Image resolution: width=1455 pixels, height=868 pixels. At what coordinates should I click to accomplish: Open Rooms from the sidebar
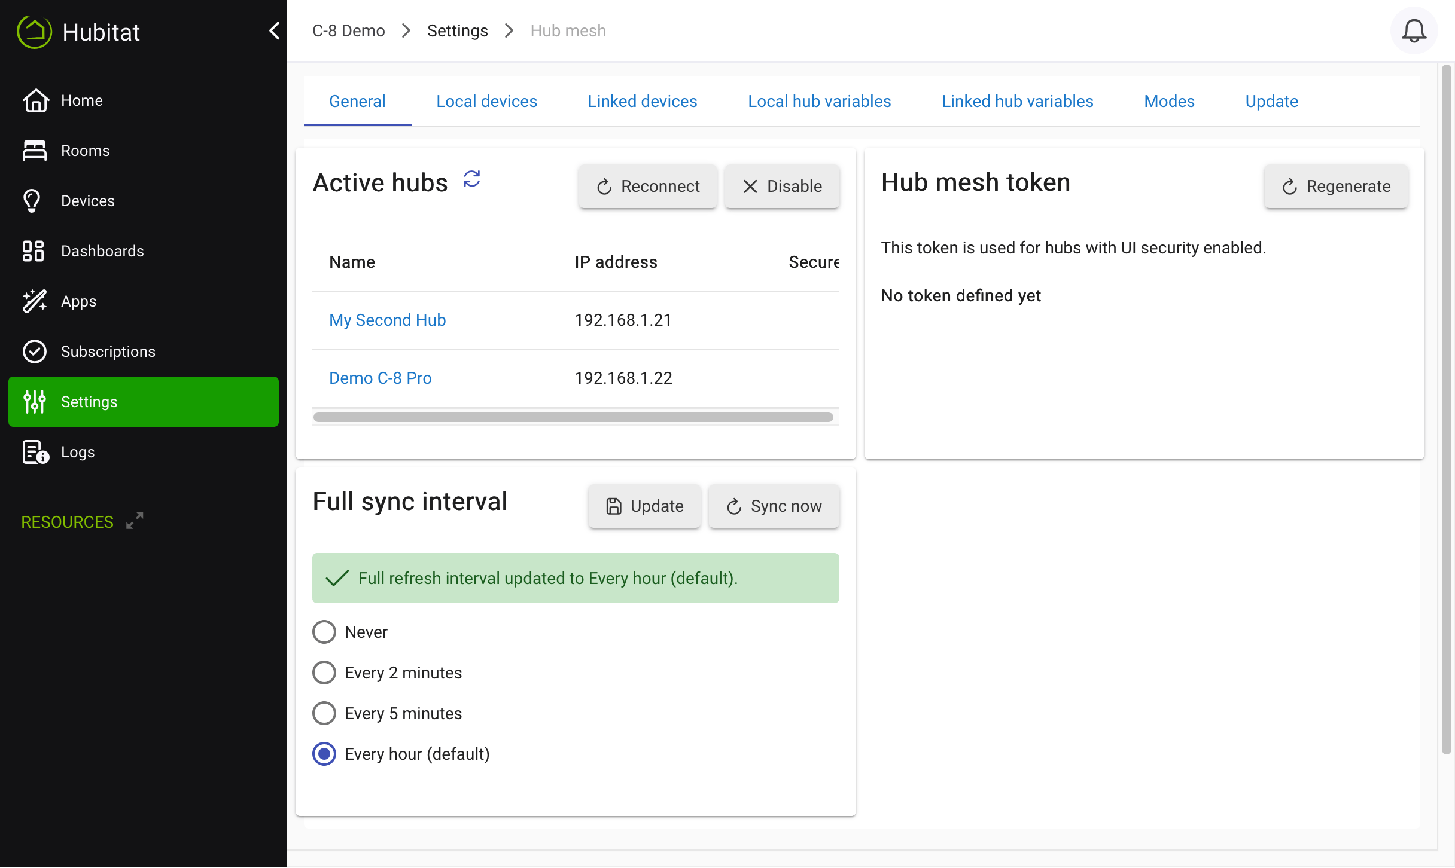(x=144, y=151)
